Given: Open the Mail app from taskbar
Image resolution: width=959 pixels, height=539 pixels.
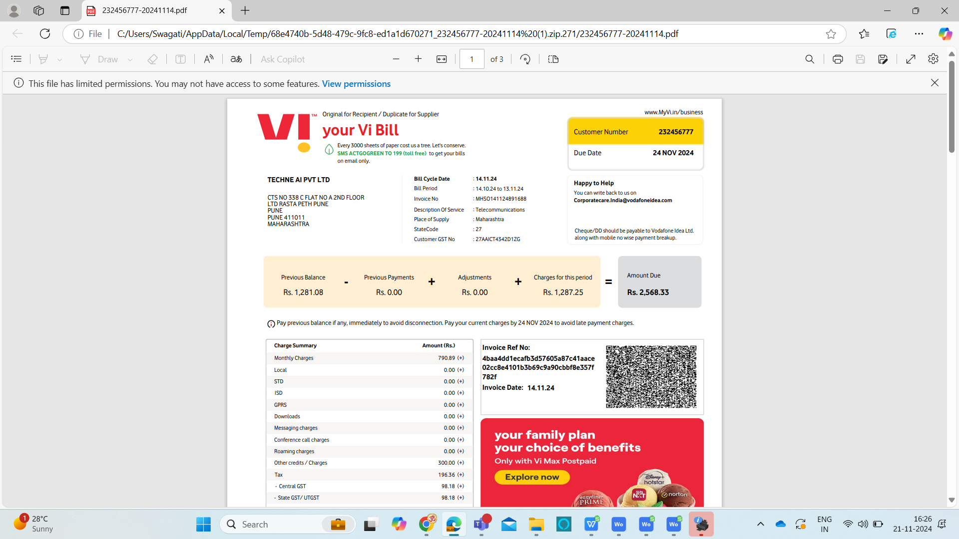Looking at the screenshot, I should coord(509,525).
